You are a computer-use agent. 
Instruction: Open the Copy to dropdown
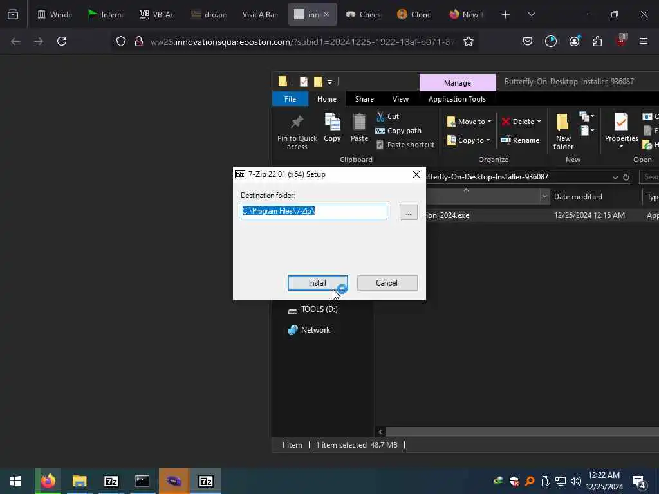(x=469, y=140)
